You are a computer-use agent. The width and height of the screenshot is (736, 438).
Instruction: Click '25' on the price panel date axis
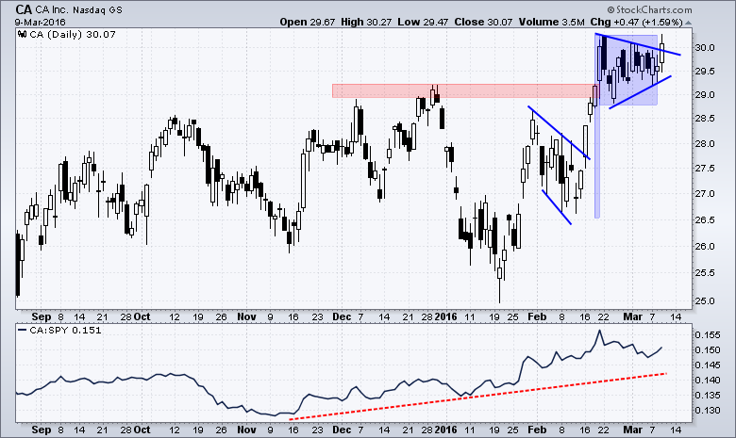[513, 317]
